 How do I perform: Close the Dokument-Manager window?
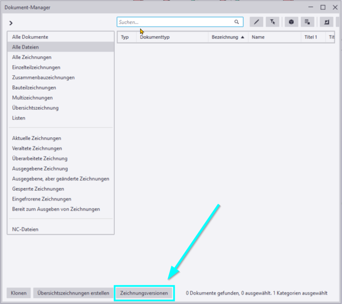tap(335, 7)
